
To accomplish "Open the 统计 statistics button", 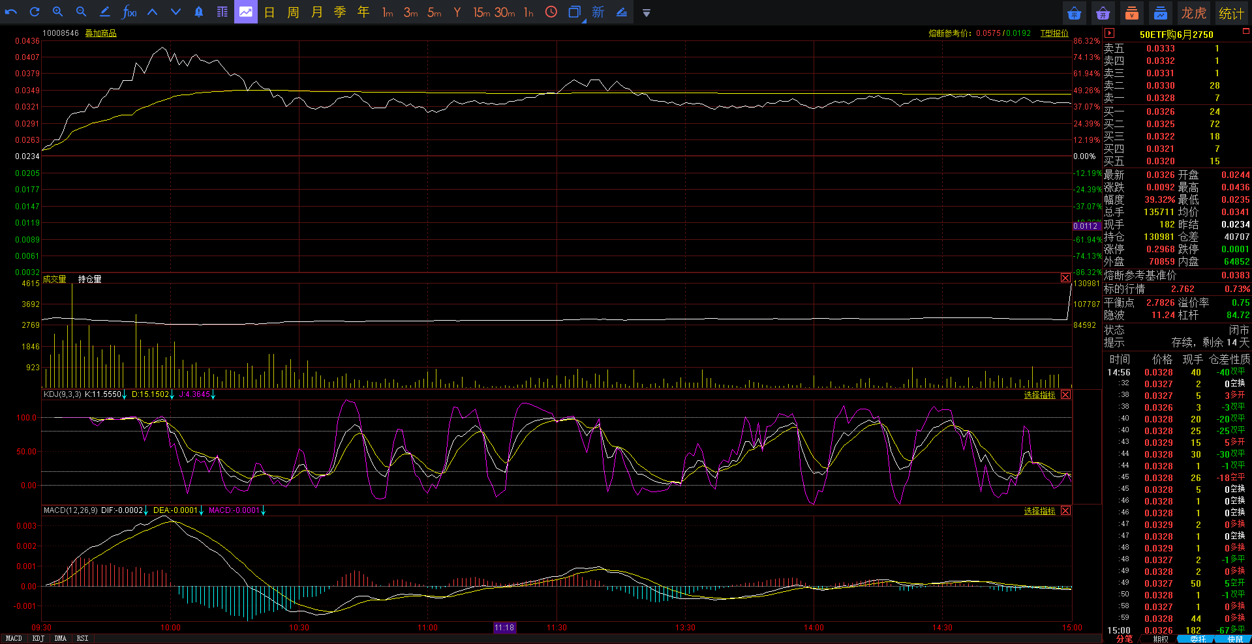I will click(1231, 12).
